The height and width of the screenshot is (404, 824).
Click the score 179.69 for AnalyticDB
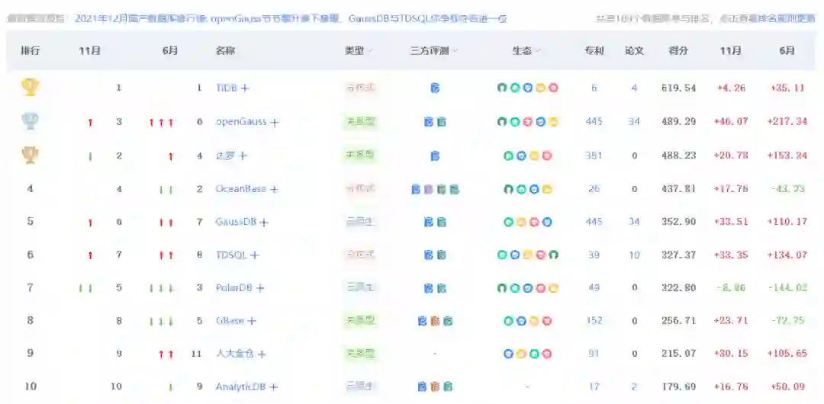tap(678, 386)
